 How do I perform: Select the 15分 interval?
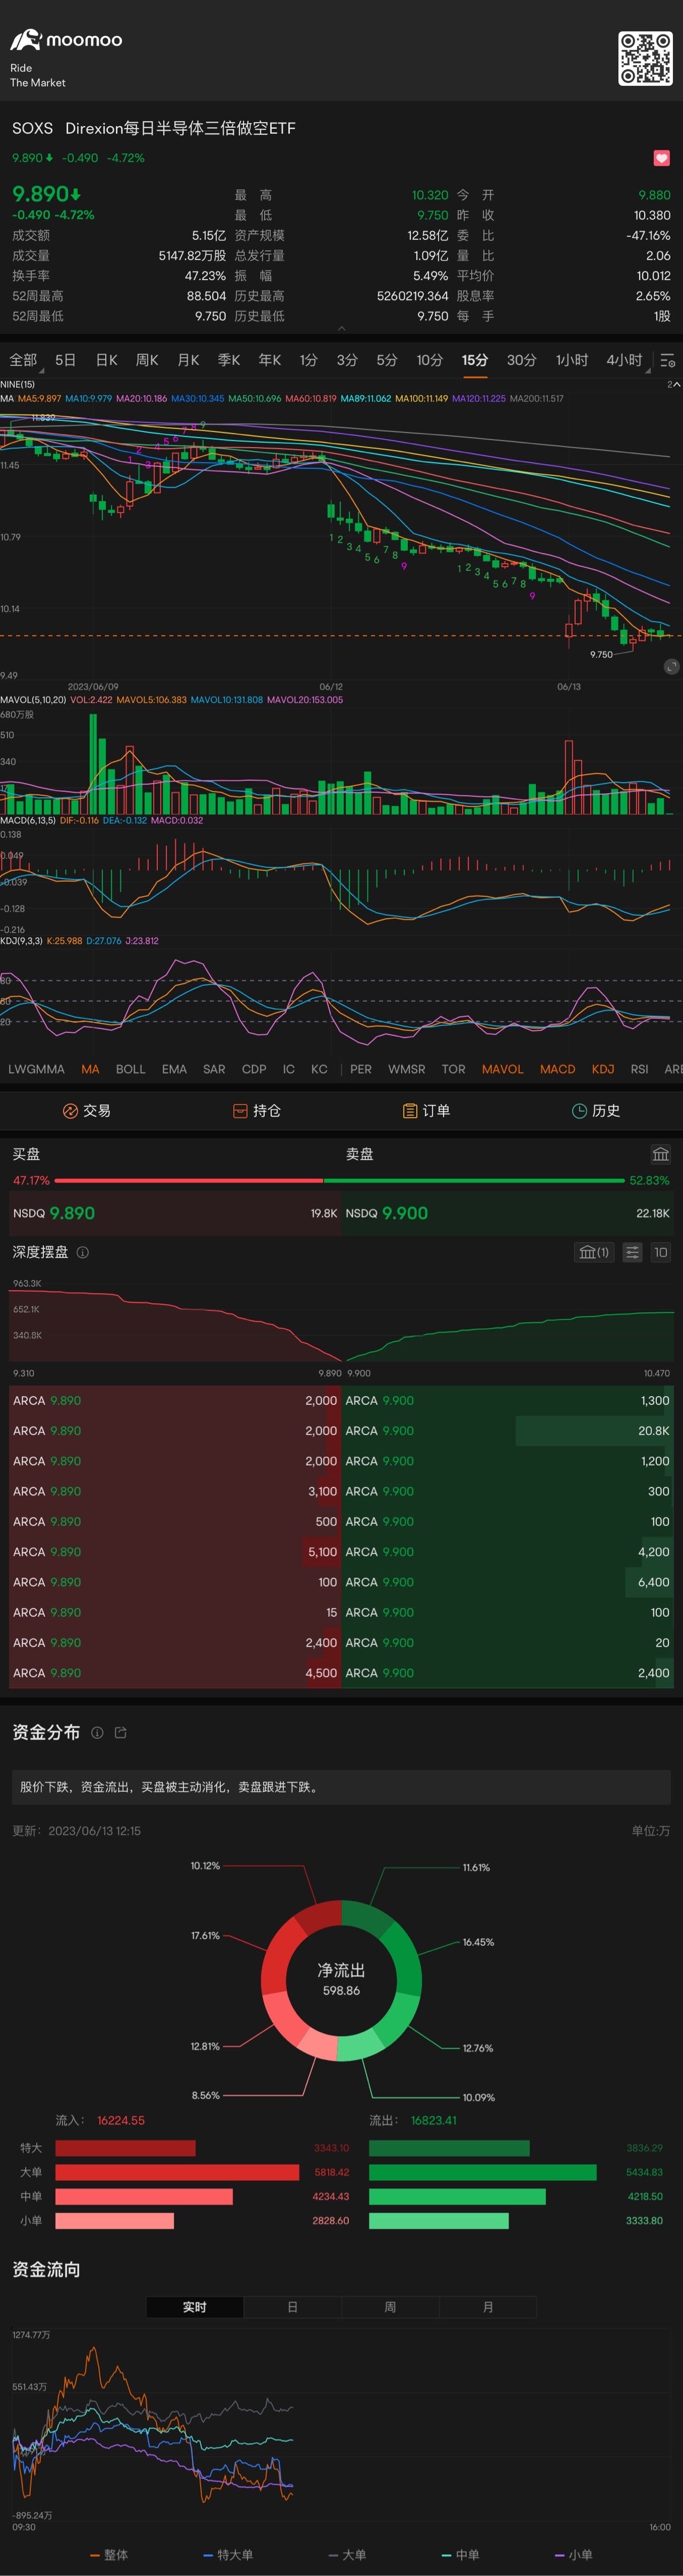point(474,360)
